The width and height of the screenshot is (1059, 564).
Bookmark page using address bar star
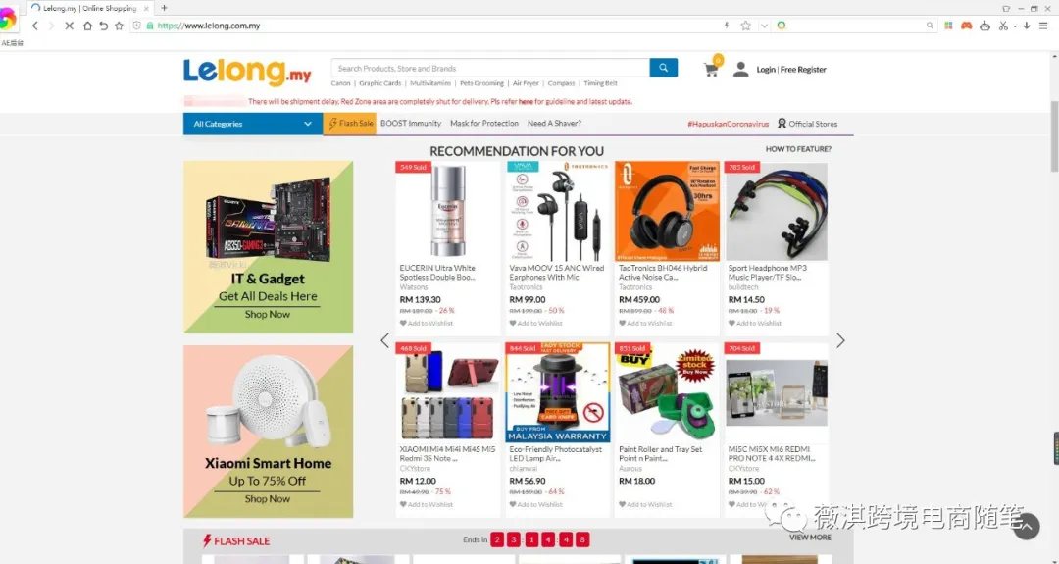tap(745, 26)
